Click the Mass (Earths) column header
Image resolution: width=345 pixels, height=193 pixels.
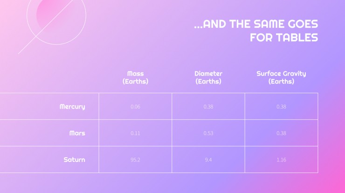[x=135, y=77]
